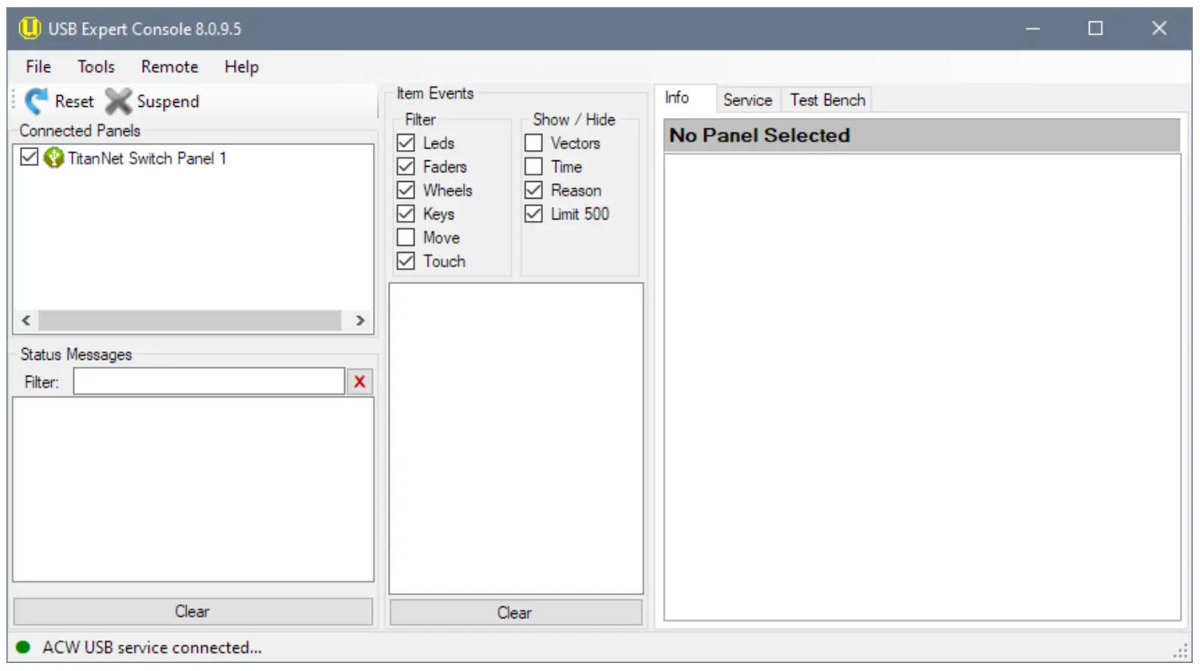Uncheck the Reason checkbox
Screen dimensions: 1200x671
pyautogui.click(x=534, y=190)
